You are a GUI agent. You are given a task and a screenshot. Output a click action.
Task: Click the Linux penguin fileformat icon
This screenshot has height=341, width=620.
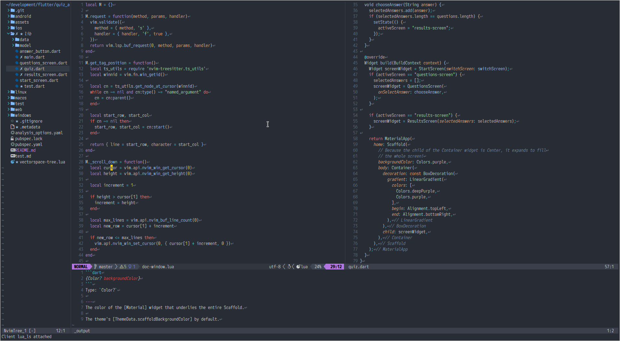click(289, 267)
